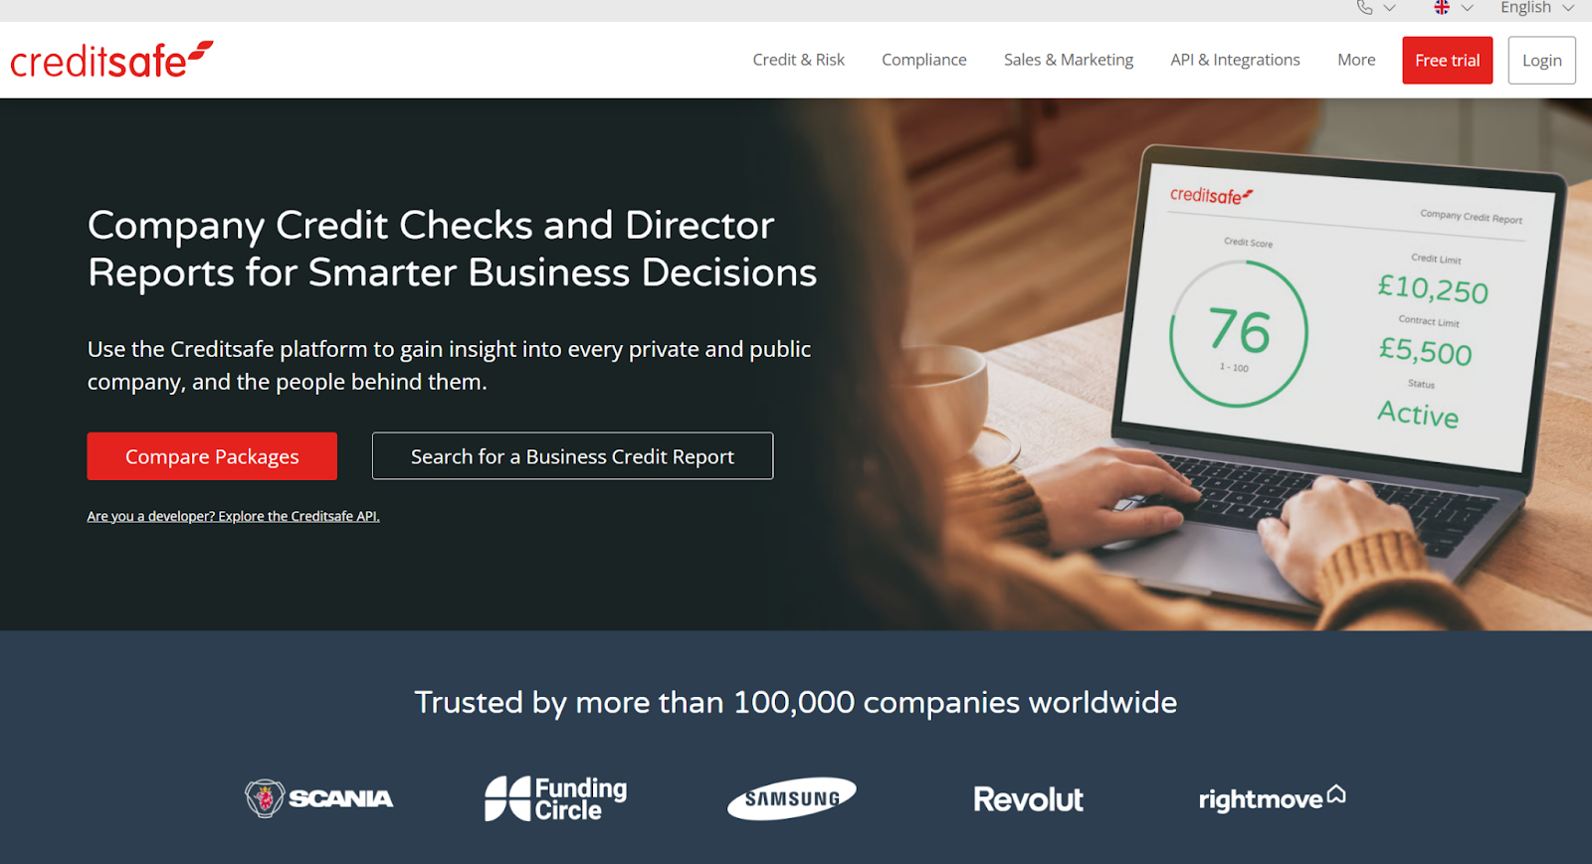This screenshot has width=1592, height=864.
Task: Click the UK flag icon
Action: tap(1441, 8)
